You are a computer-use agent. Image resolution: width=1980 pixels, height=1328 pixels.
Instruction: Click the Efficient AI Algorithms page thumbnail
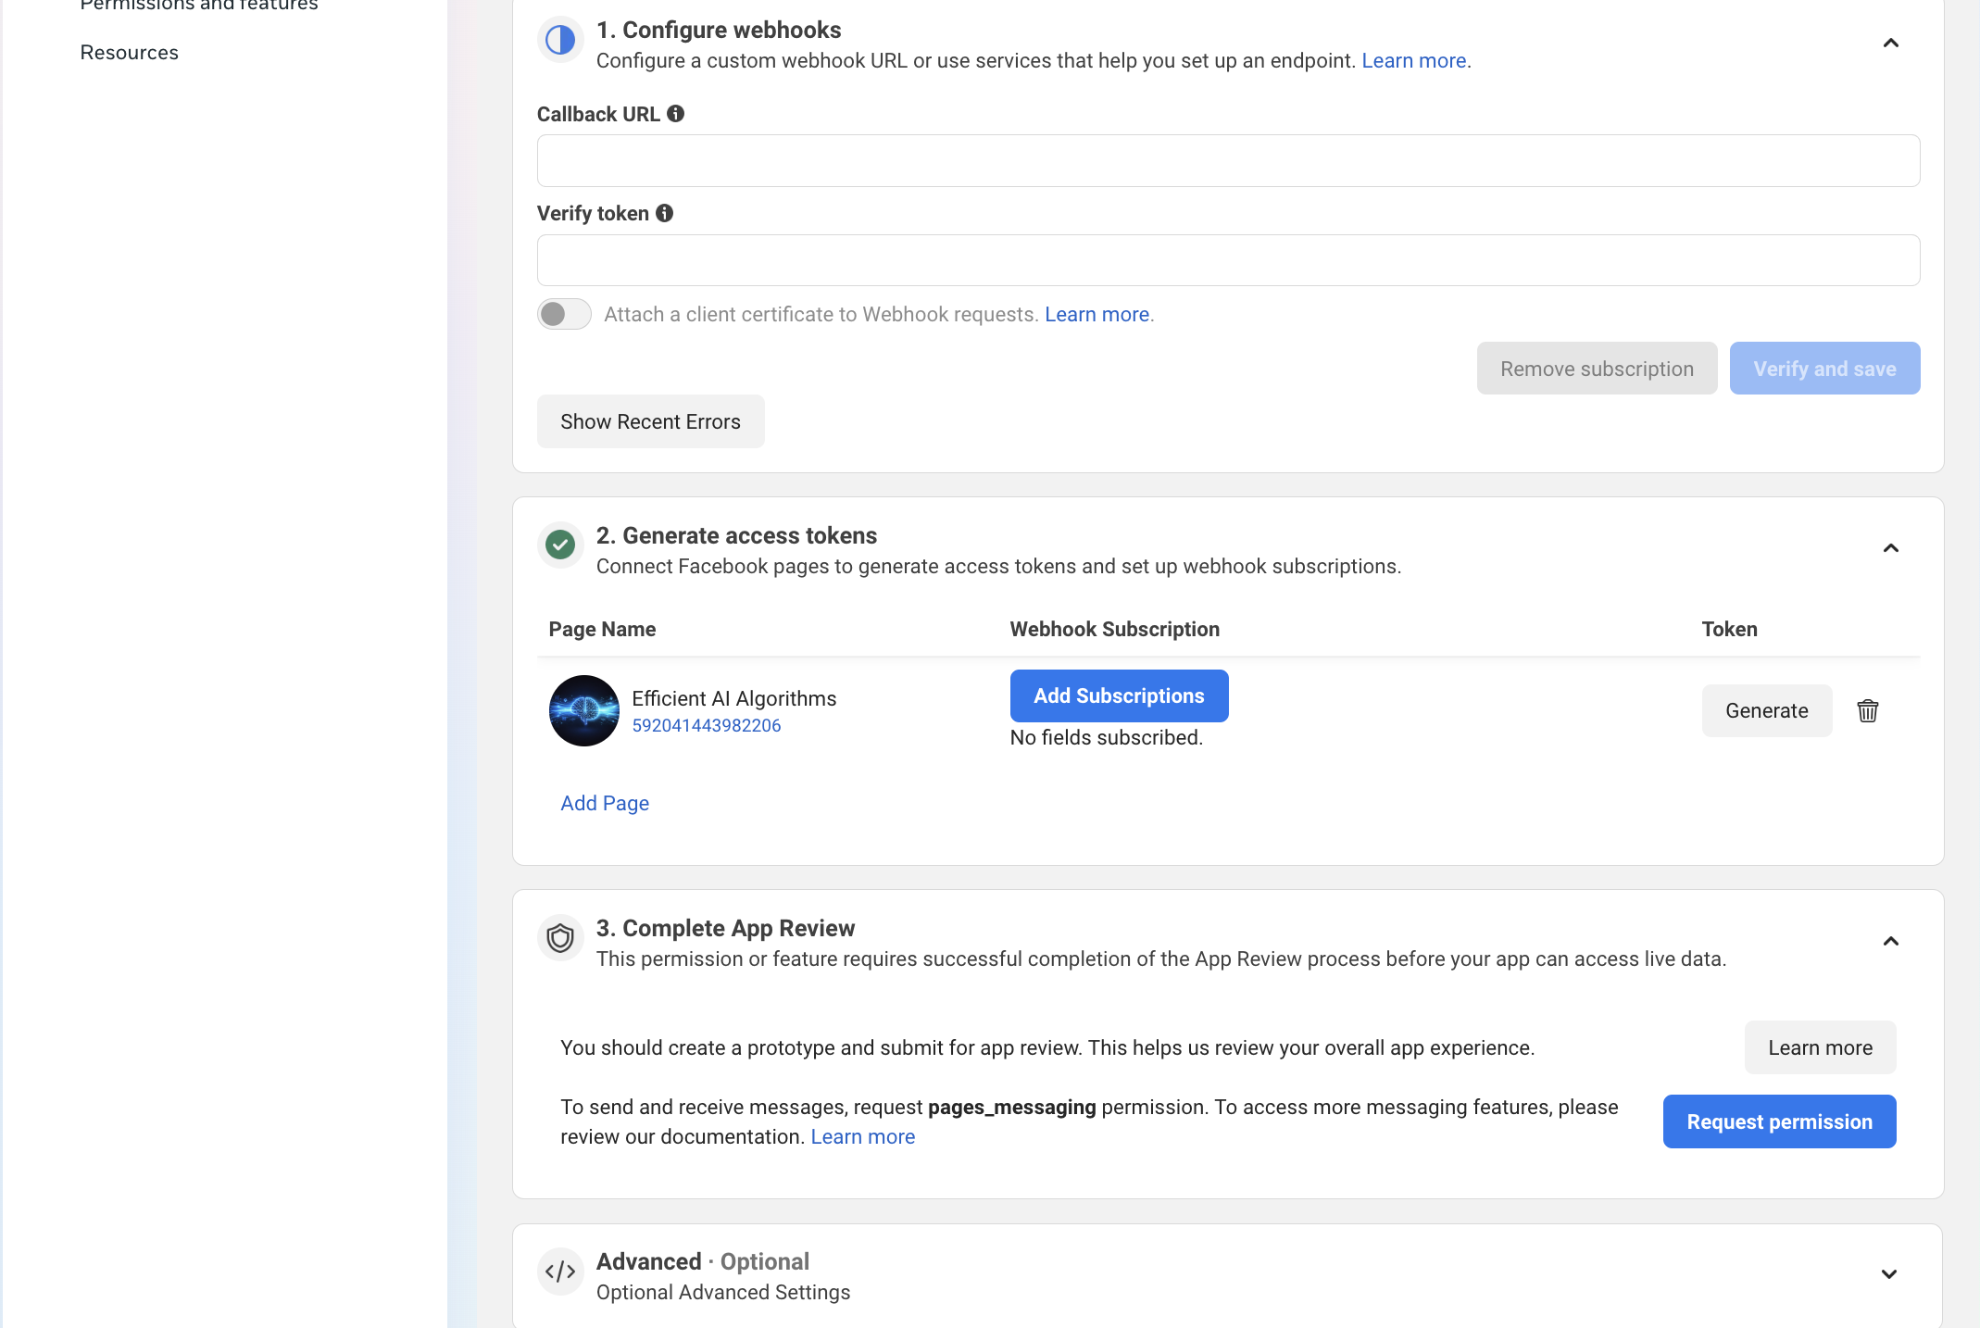[583, 710]
